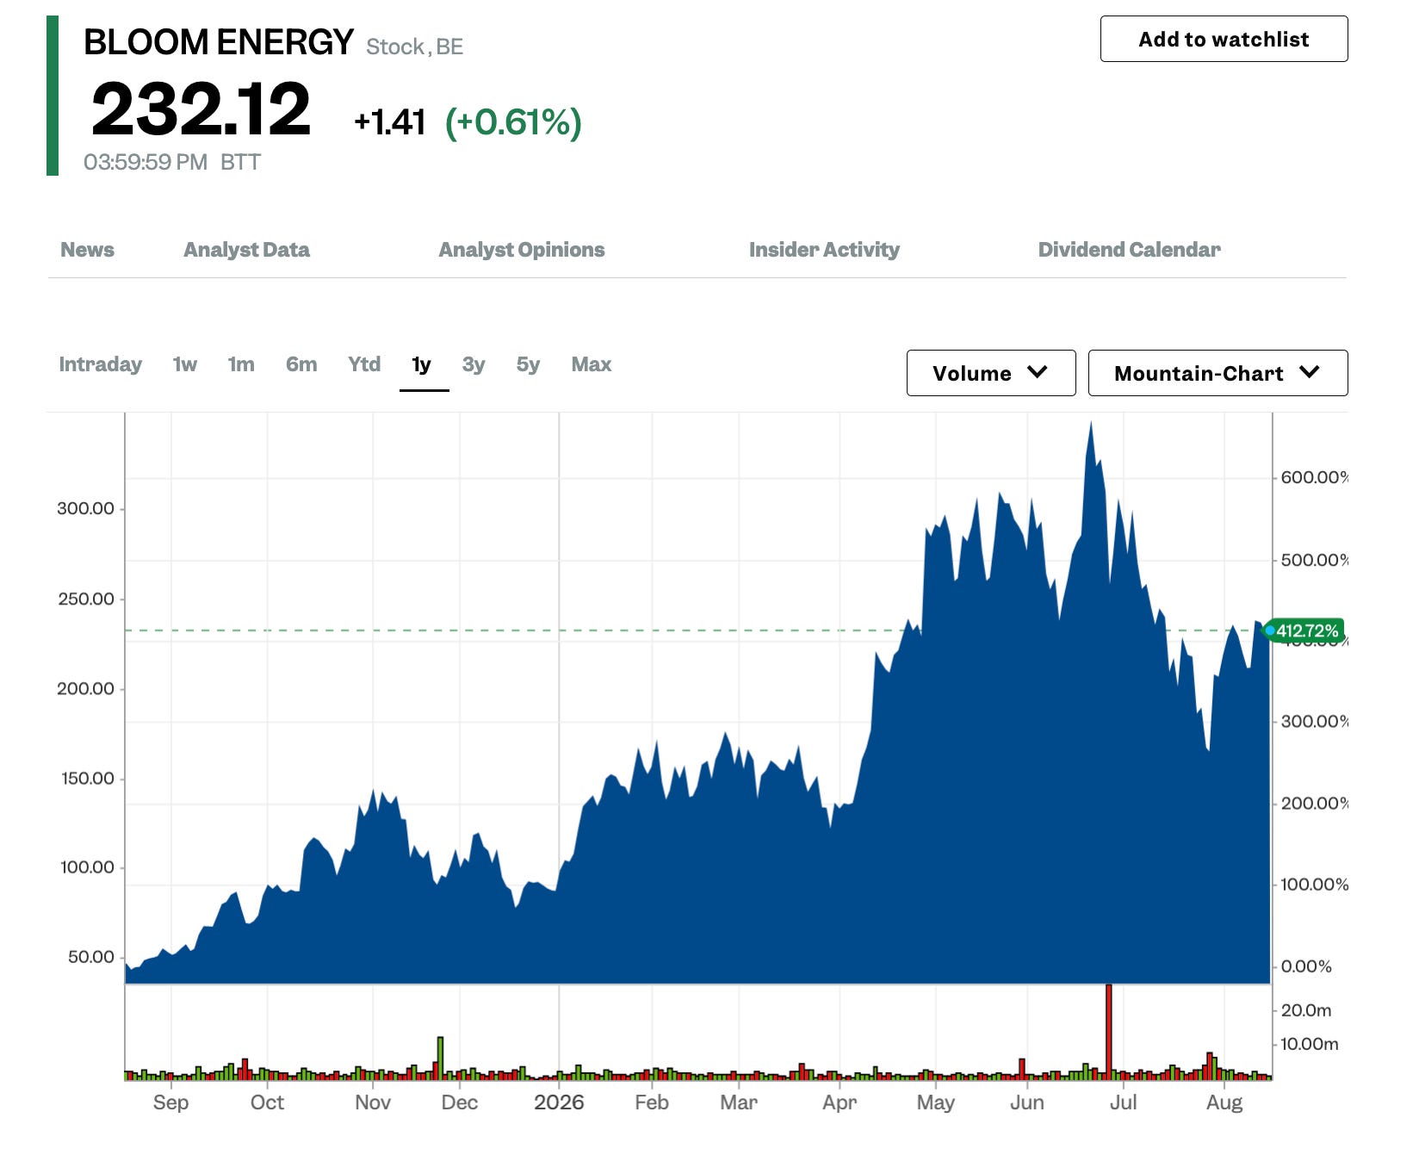Click the Volume dropdown chevron icon
Image resolution: width=1419 pixels, height=1149 pixels.
coord(1038,372)
